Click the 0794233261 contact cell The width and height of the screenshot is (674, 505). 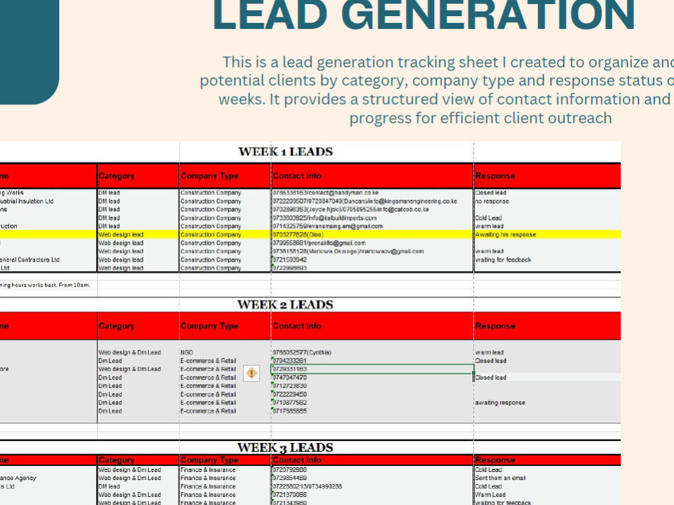tap(372, 361)
